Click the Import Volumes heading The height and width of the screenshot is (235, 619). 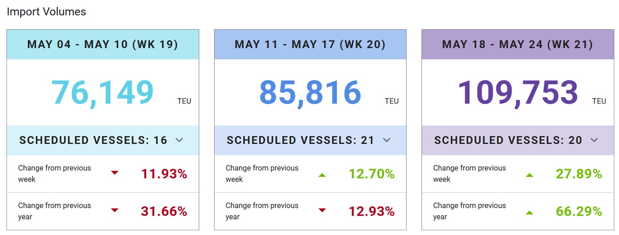(46, 12)
